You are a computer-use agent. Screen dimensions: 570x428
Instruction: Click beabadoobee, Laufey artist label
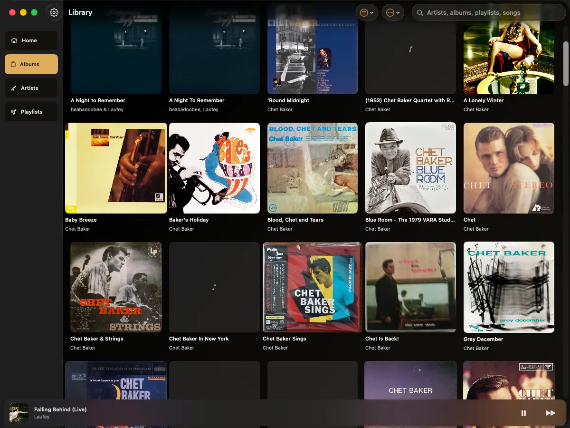pyautogui.click(x=194, y=109)
